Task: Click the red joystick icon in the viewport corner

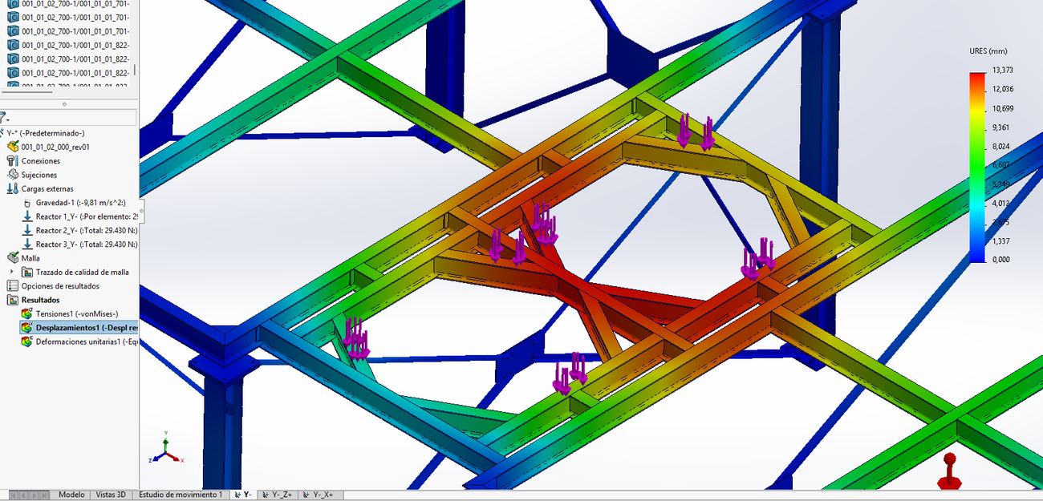Action: pos(948,472)
